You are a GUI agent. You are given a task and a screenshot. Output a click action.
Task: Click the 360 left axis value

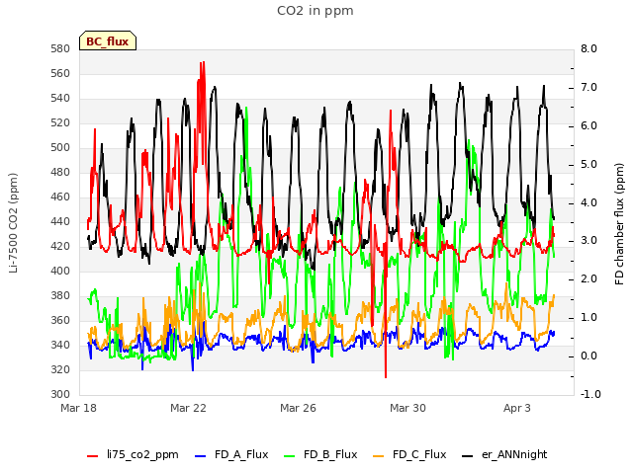pos(60,320)
